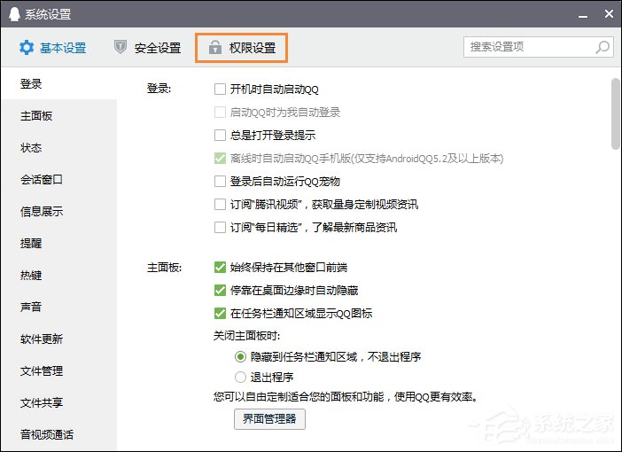622x452 pixels.
Task: Select 会话窗口 in the sidebar
Action: point(58,179)
